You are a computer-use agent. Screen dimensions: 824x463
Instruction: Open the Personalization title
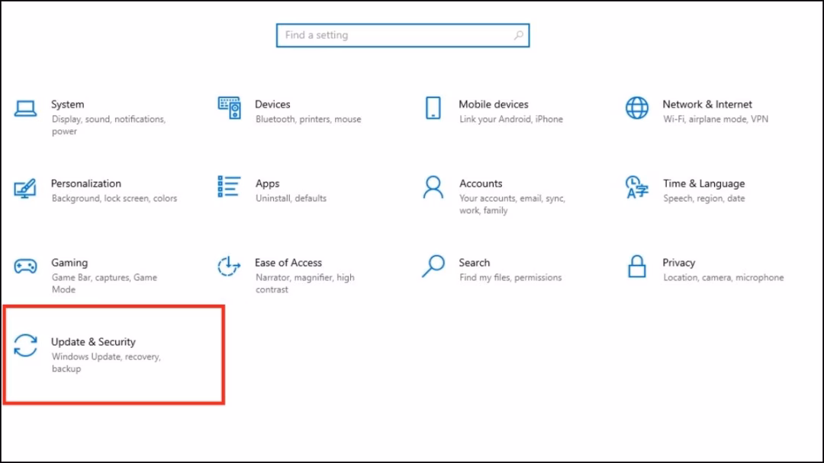[86, 184]
